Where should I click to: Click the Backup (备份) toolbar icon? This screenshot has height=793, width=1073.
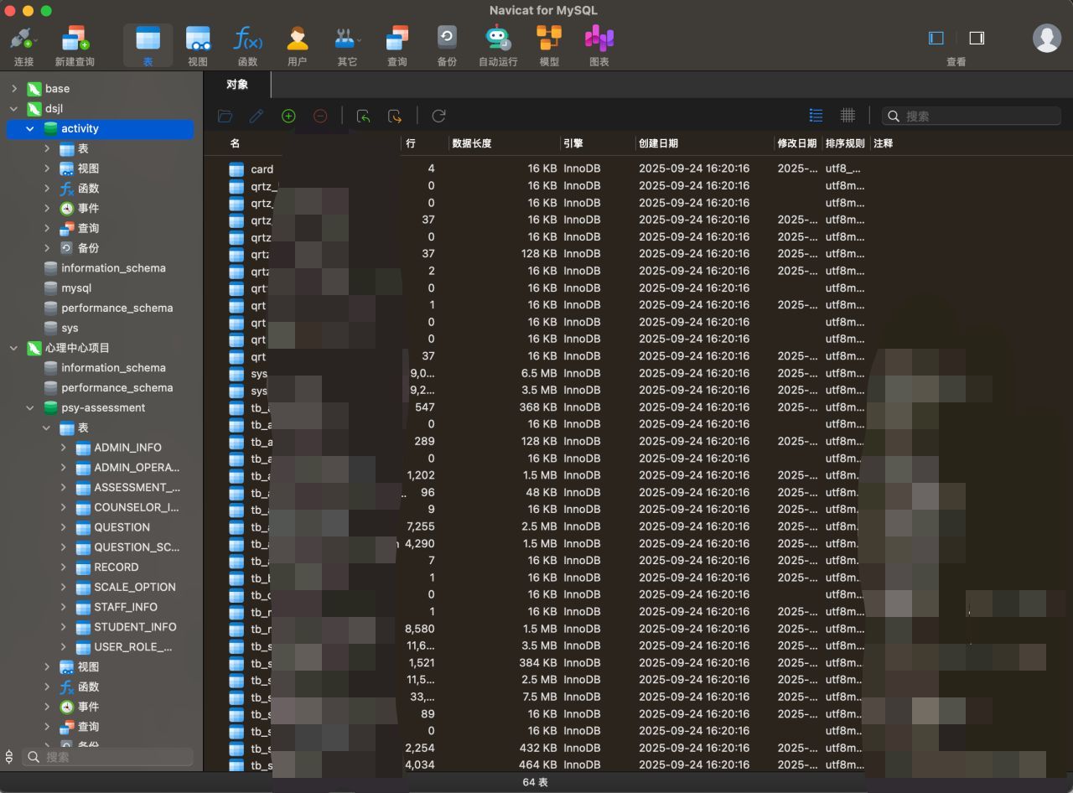coord(447,39)
